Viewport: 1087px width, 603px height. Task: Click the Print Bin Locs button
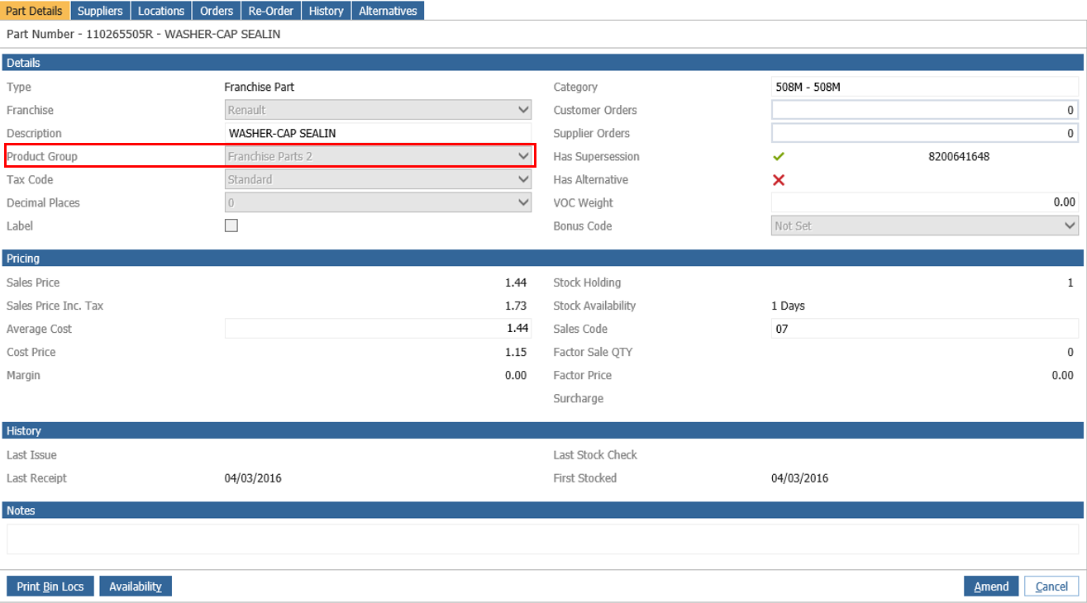(50, 586)
